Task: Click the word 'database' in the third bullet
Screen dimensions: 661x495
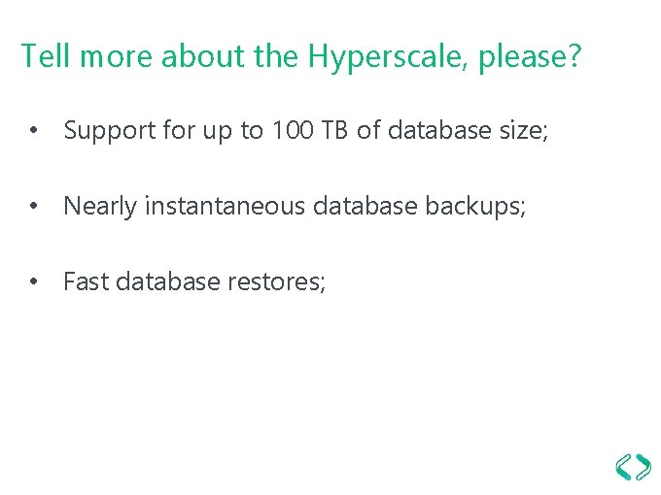Action: (168, 280)
